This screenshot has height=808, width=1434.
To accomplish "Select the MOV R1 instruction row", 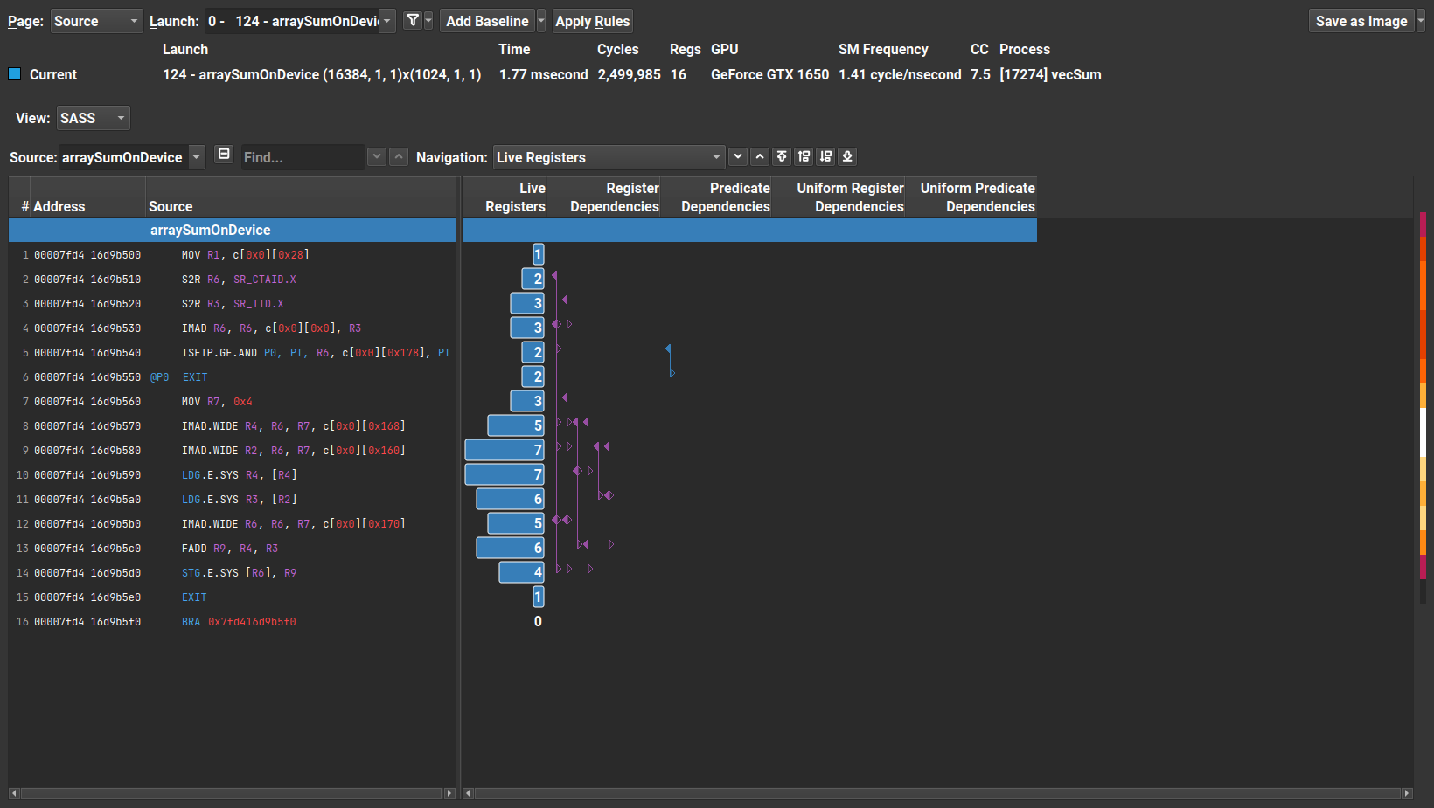I will (x=232, y=255).
